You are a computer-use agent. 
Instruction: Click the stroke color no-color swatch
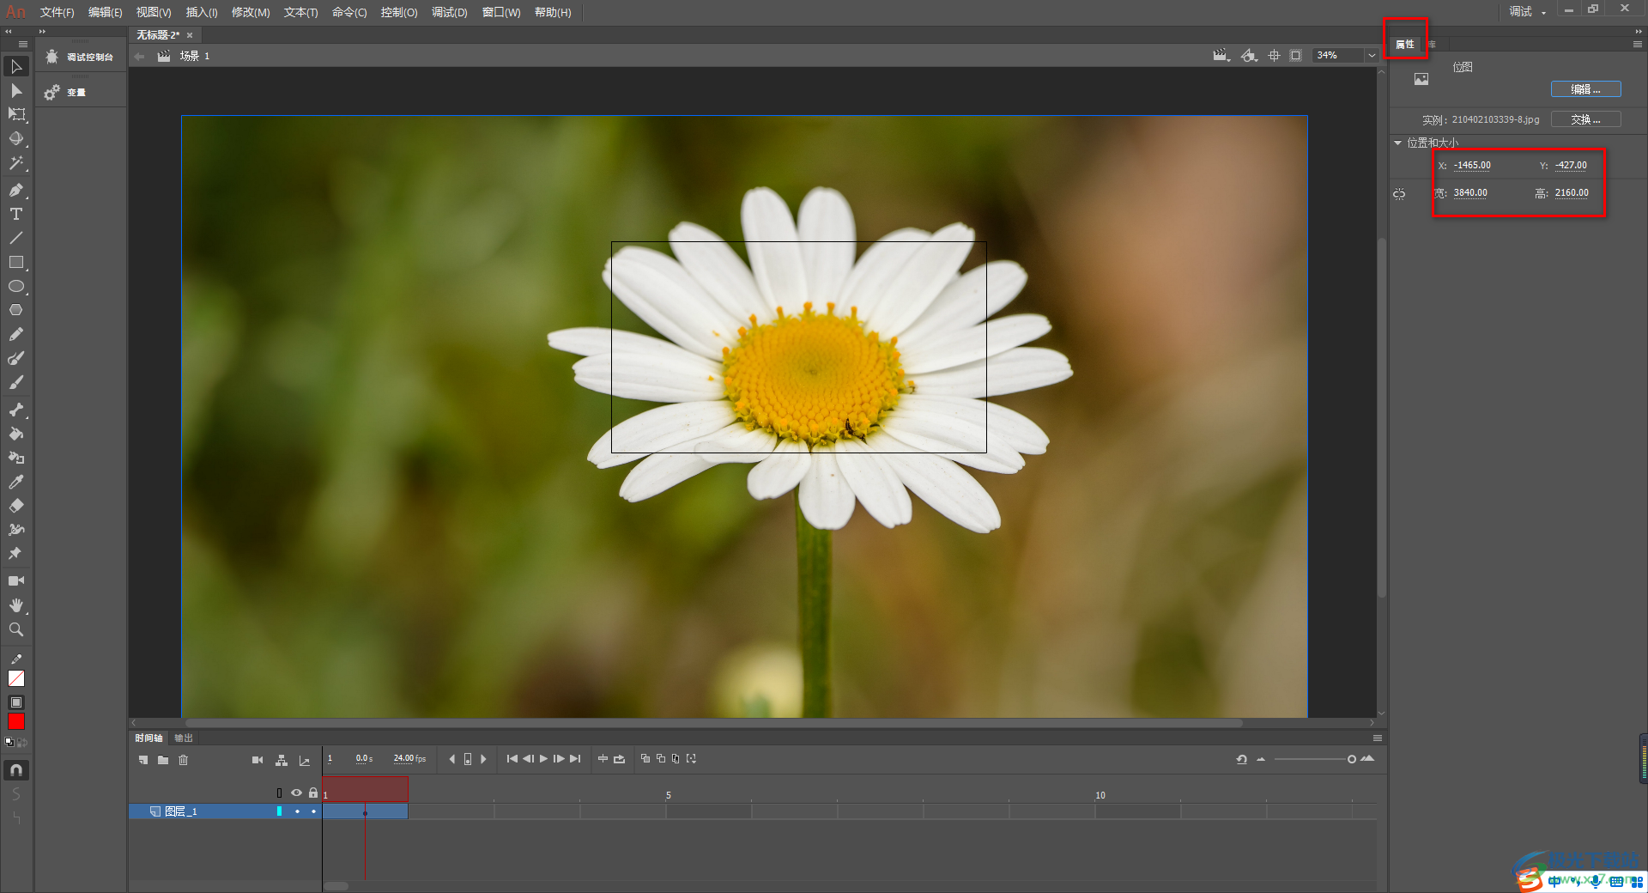(x=16, y=679)
